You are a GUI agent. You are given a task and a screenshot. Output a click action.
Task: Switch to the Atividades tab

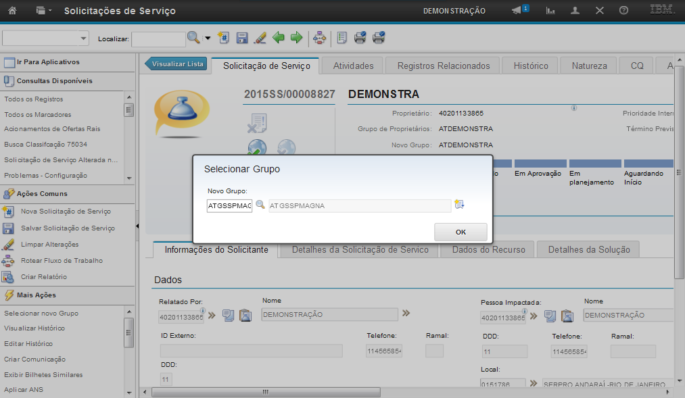(x=353, y=66)
